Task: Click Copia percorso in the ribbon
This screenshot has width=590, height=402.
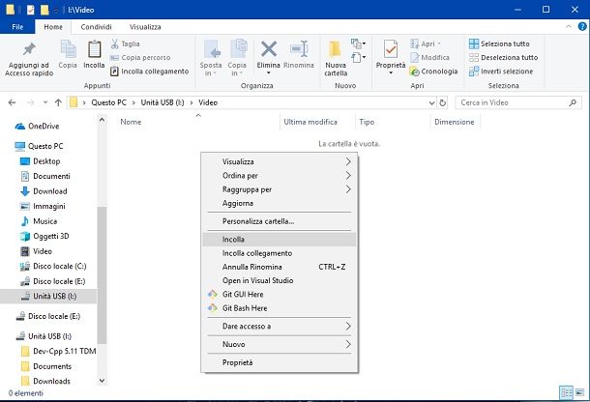Action: tap(140, 58)
